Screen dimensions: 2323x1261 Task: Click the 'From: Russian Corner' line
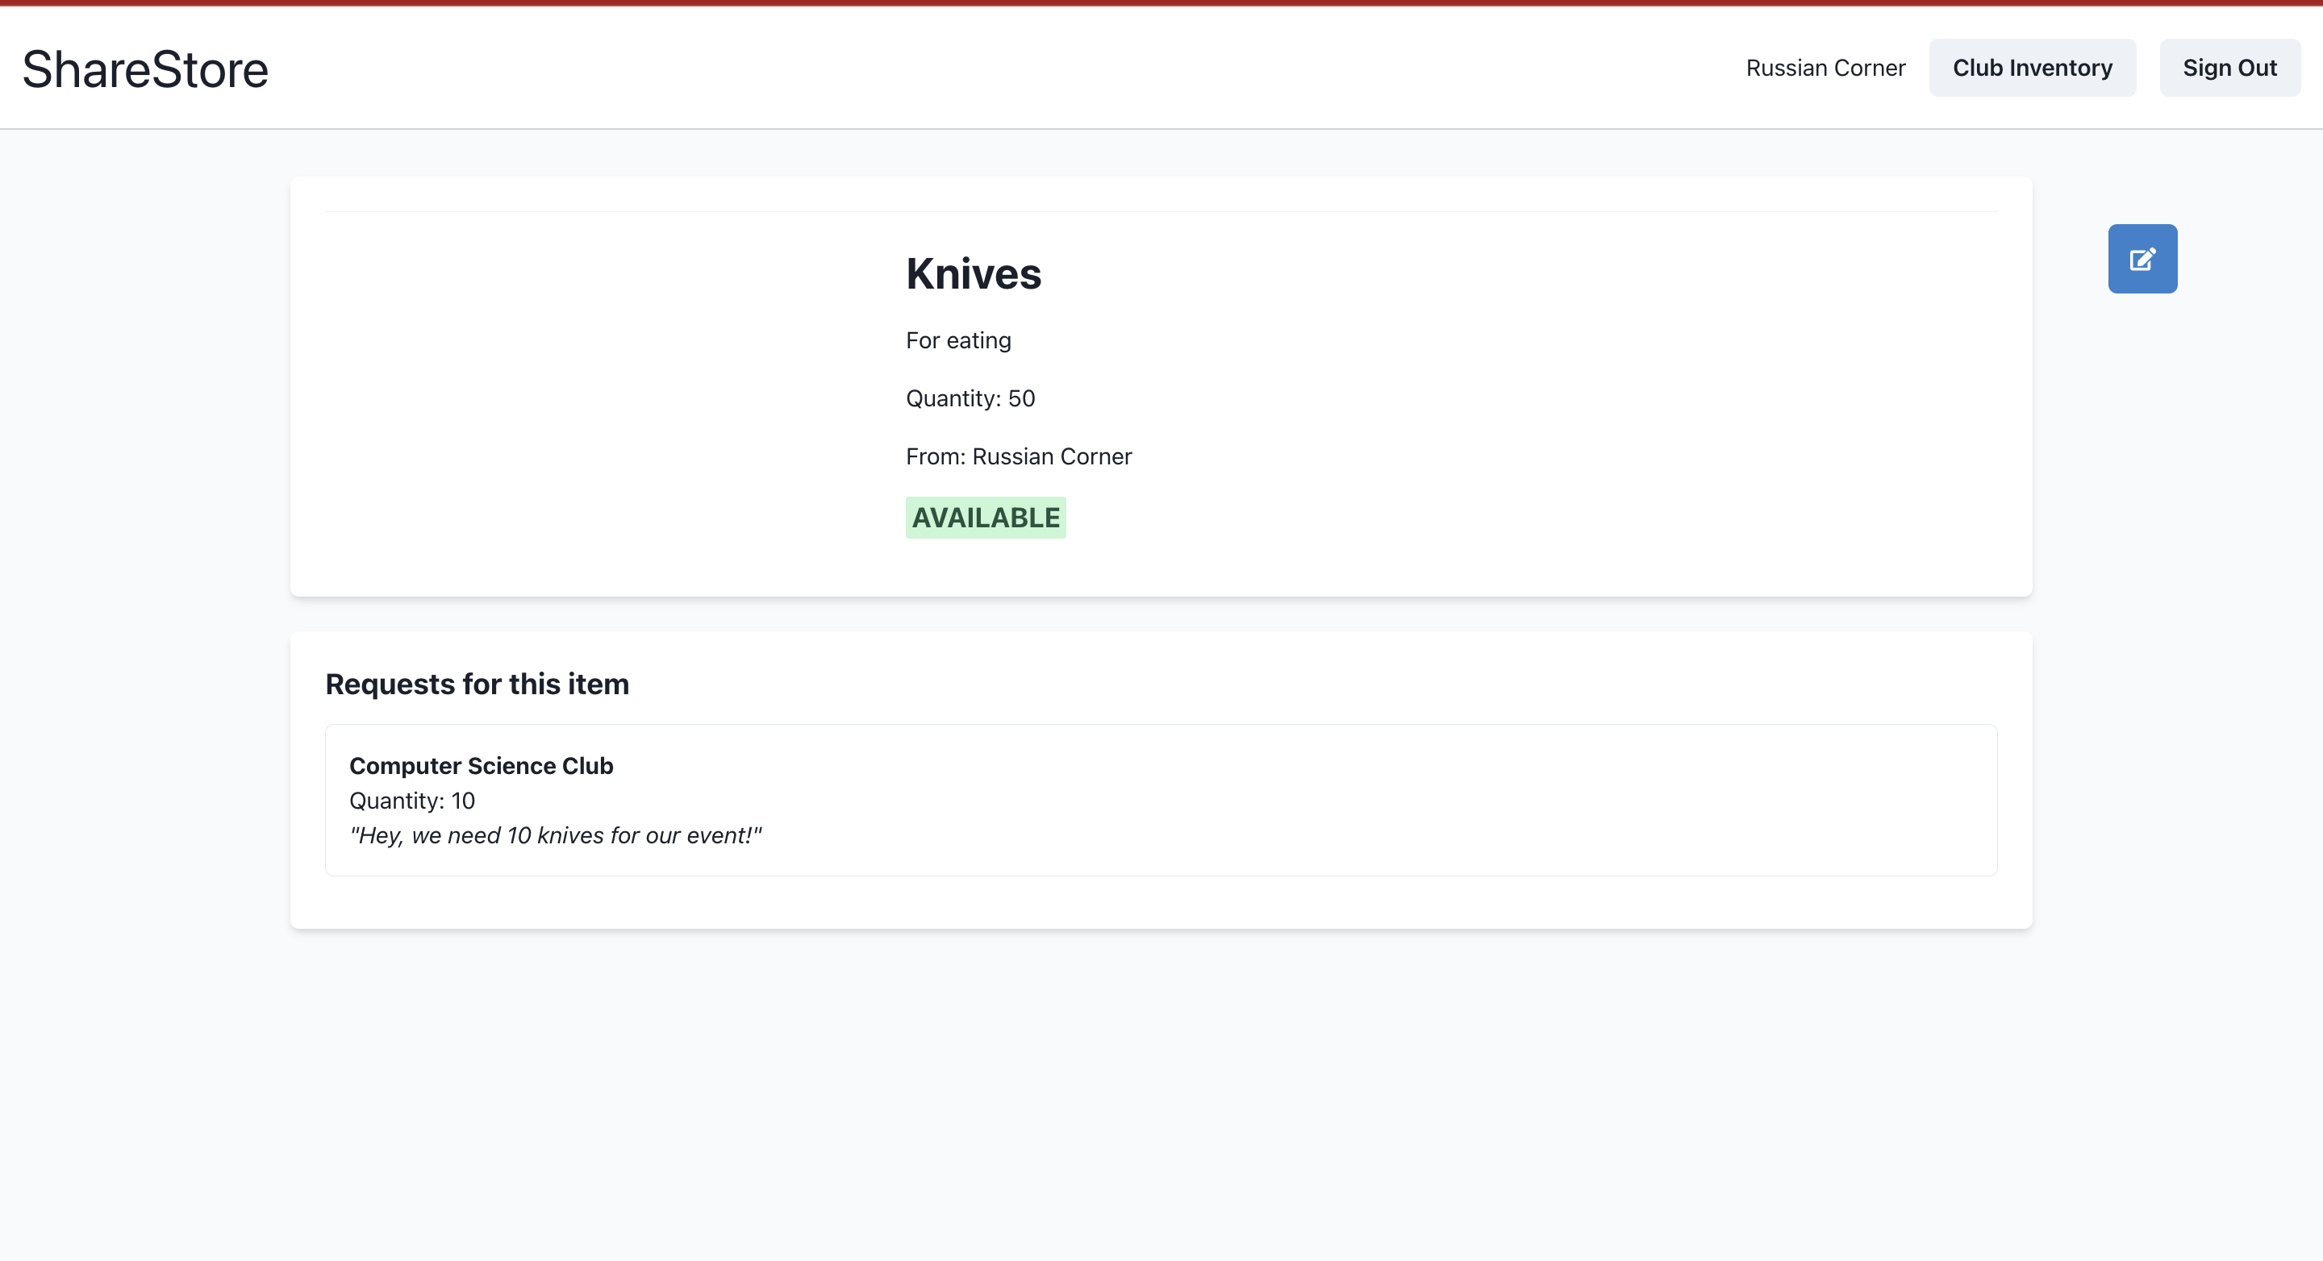pos(1018,457)
